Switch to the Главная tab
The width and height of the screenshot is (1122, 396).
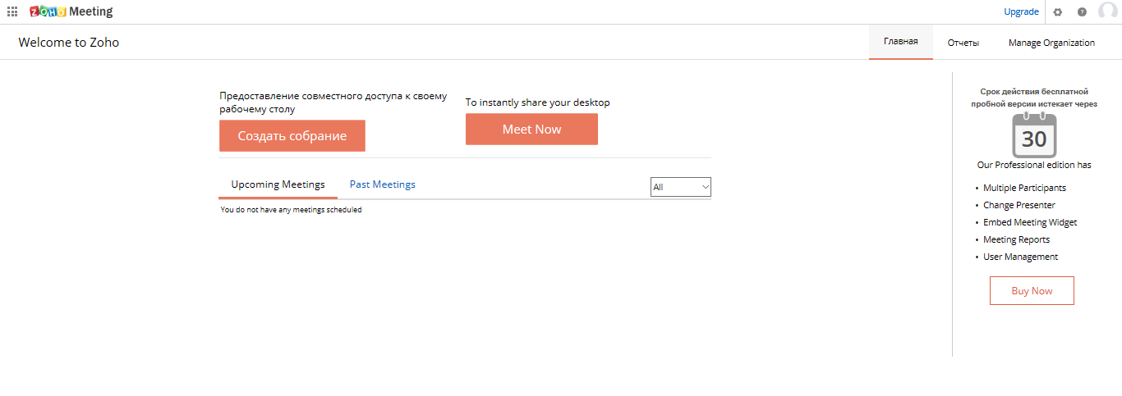(900, 43)
